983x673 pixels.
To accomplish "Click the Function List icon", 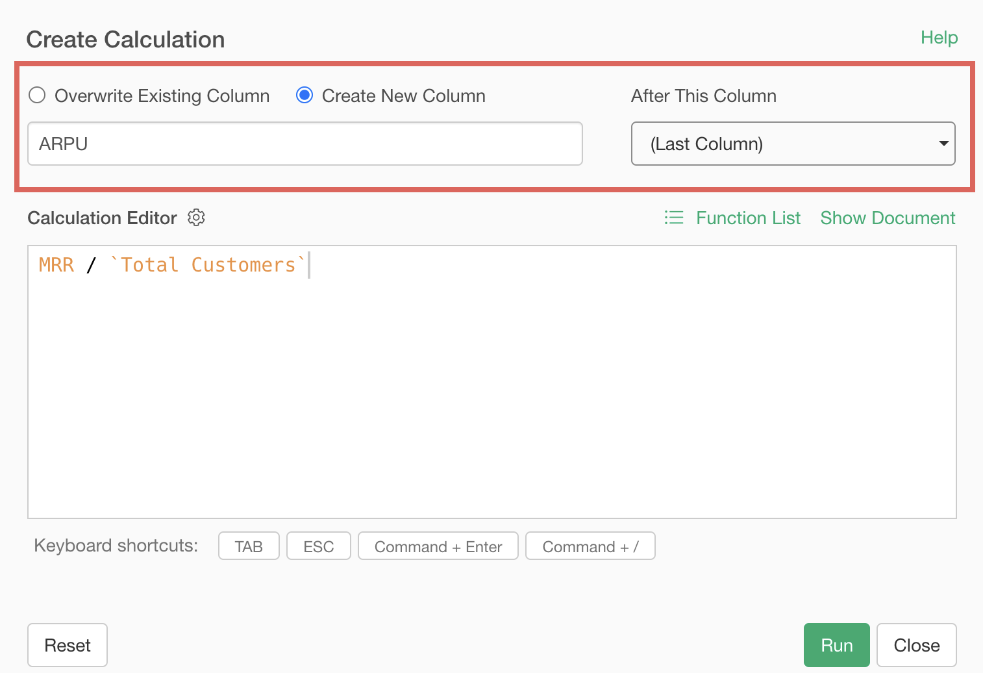I will [673, 218].
